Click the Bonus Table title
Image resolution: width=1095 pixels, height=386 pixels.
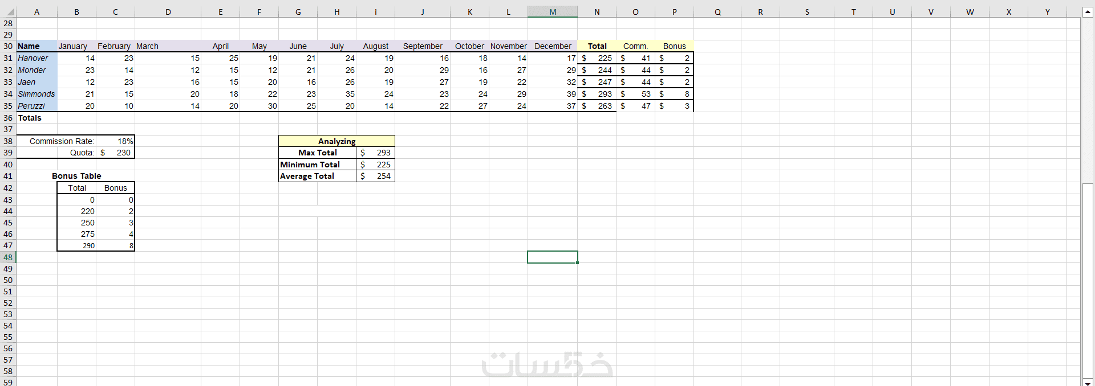pyautogui.click(x=76, y=176)
